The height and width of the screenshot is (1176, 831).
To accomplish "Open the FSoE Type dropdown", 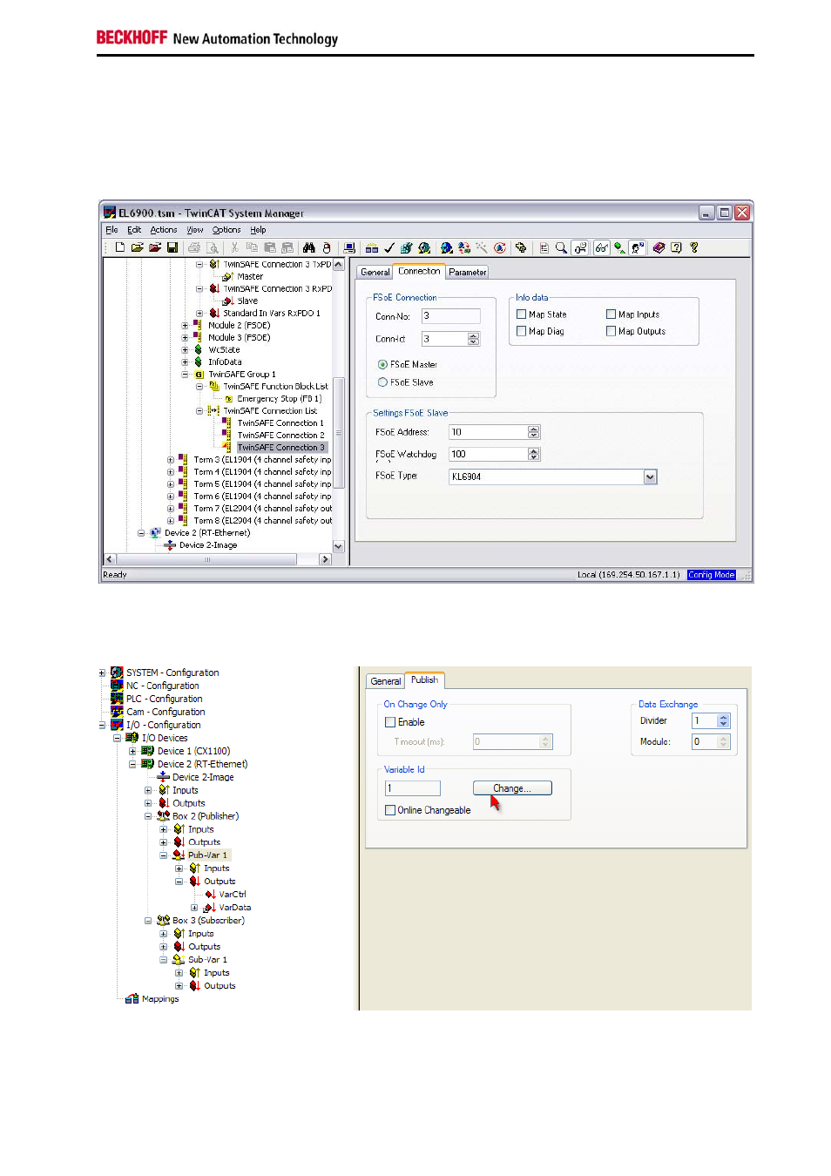I will pos(650,476).
